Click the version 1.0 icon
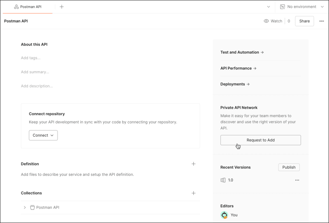The height and width of the screenshot is (223, 329). [x=223, y=180]
